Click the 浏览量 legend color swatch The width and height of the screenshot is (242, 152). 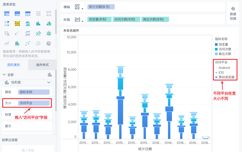tap(216, 44)
